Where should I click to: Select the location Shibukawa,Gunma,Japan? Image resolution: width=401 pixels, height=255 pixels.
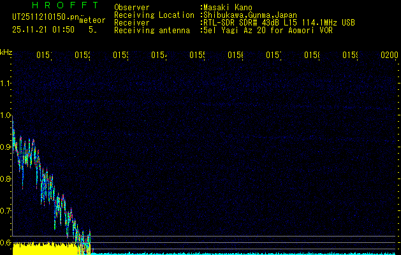click(x=249, y=15)
